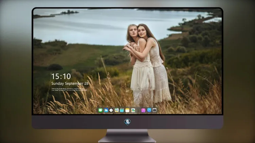Open the pink iTunes music app
The image size is (255, 143).
[143, 110]
